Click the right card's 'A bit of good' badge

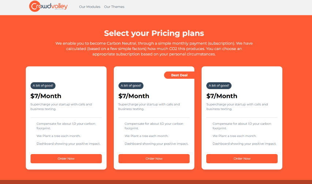pos(219,86)
